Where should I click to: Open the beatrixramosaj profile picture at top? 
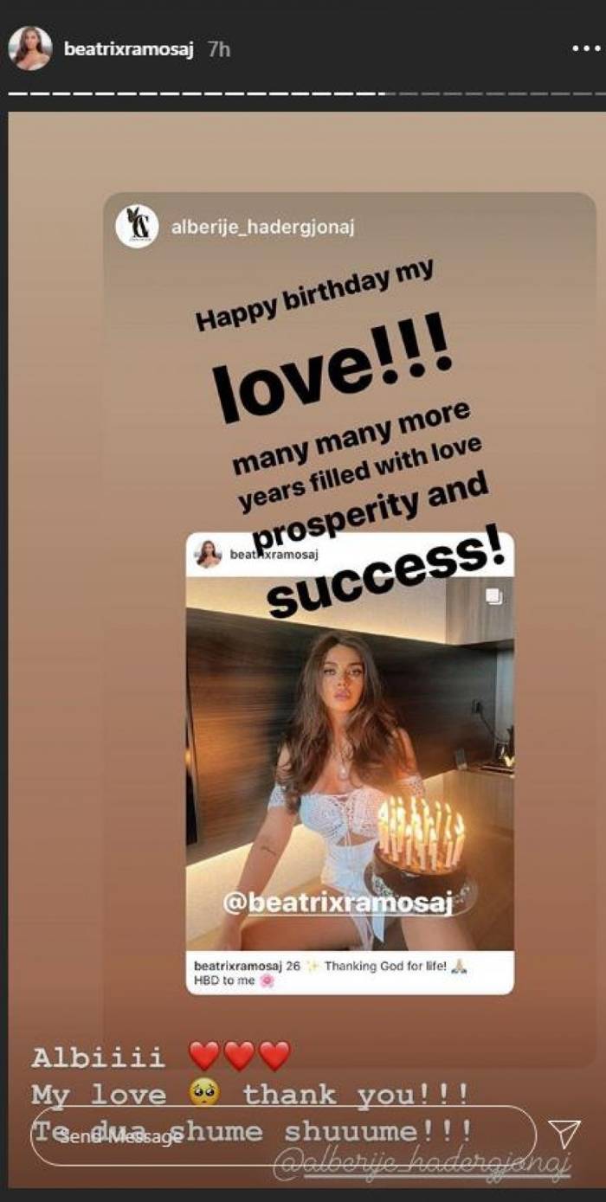coord(29,48)
